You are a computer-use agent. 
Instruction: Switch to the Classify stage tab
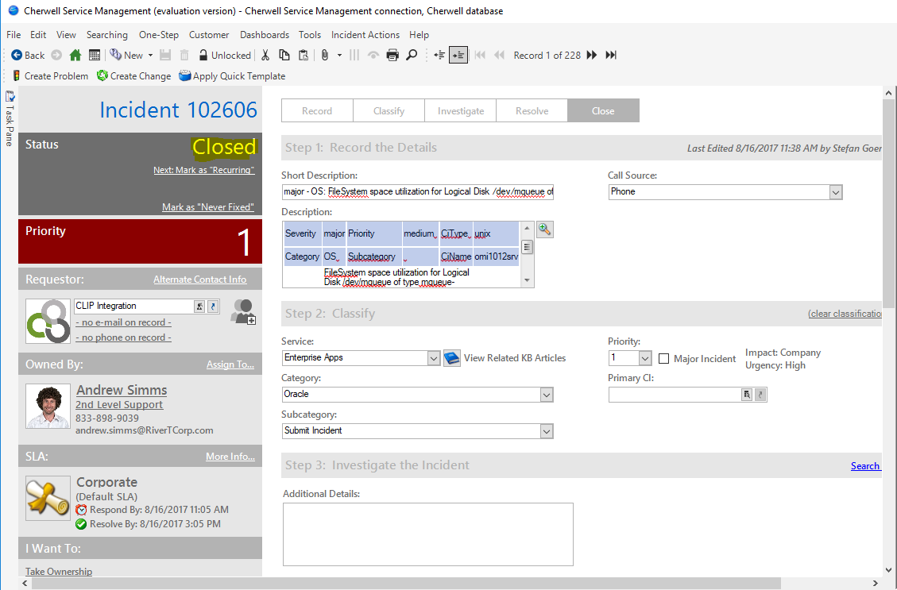click(389, 111)
